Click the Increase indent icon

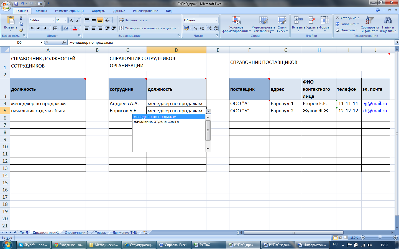(114, 28)
